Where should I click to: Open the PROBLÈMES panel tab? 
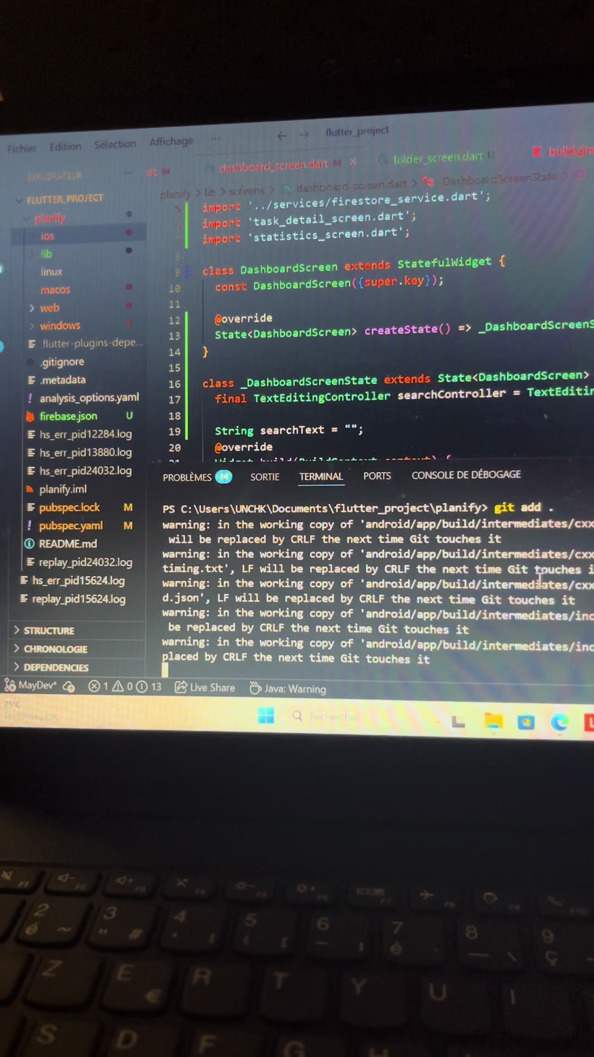click(187, 477)
